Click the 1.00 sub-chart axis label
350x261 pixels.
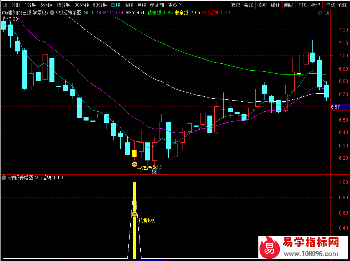tap(343, 182)
